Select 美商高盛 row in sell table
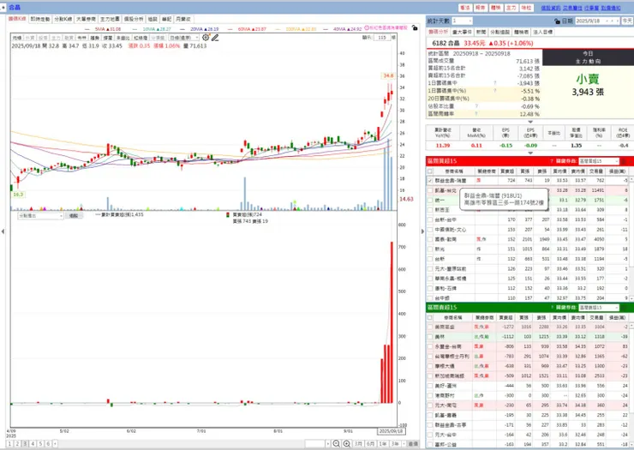Image resolution: width=634 pixels, height=450 pixels. click(527, 327)
